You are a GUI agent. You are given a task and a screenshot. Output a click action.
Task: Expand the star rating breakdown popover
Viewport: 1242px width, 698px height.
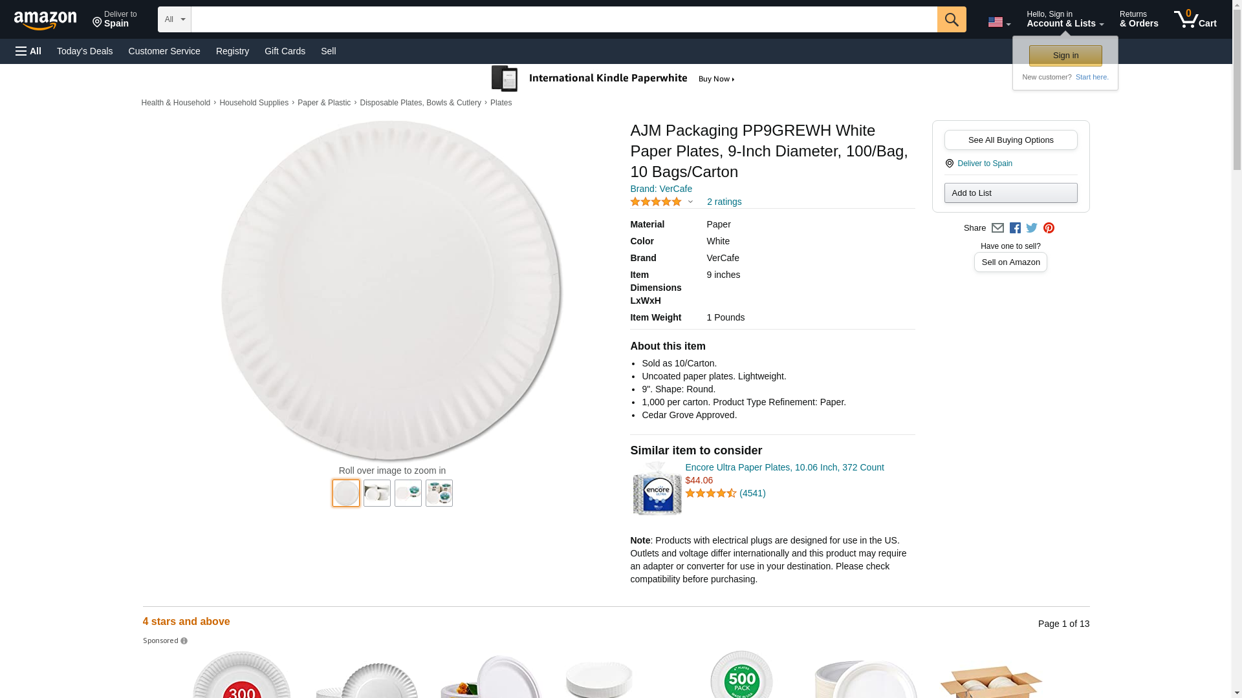coord(662,202)
